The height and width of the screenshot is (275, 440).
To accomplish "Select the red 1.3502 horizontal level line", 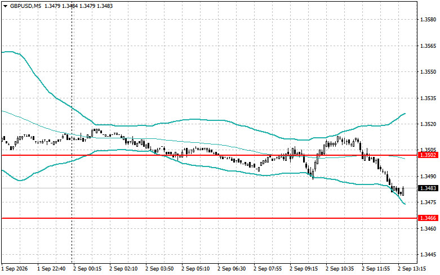I will click(209, 155).
